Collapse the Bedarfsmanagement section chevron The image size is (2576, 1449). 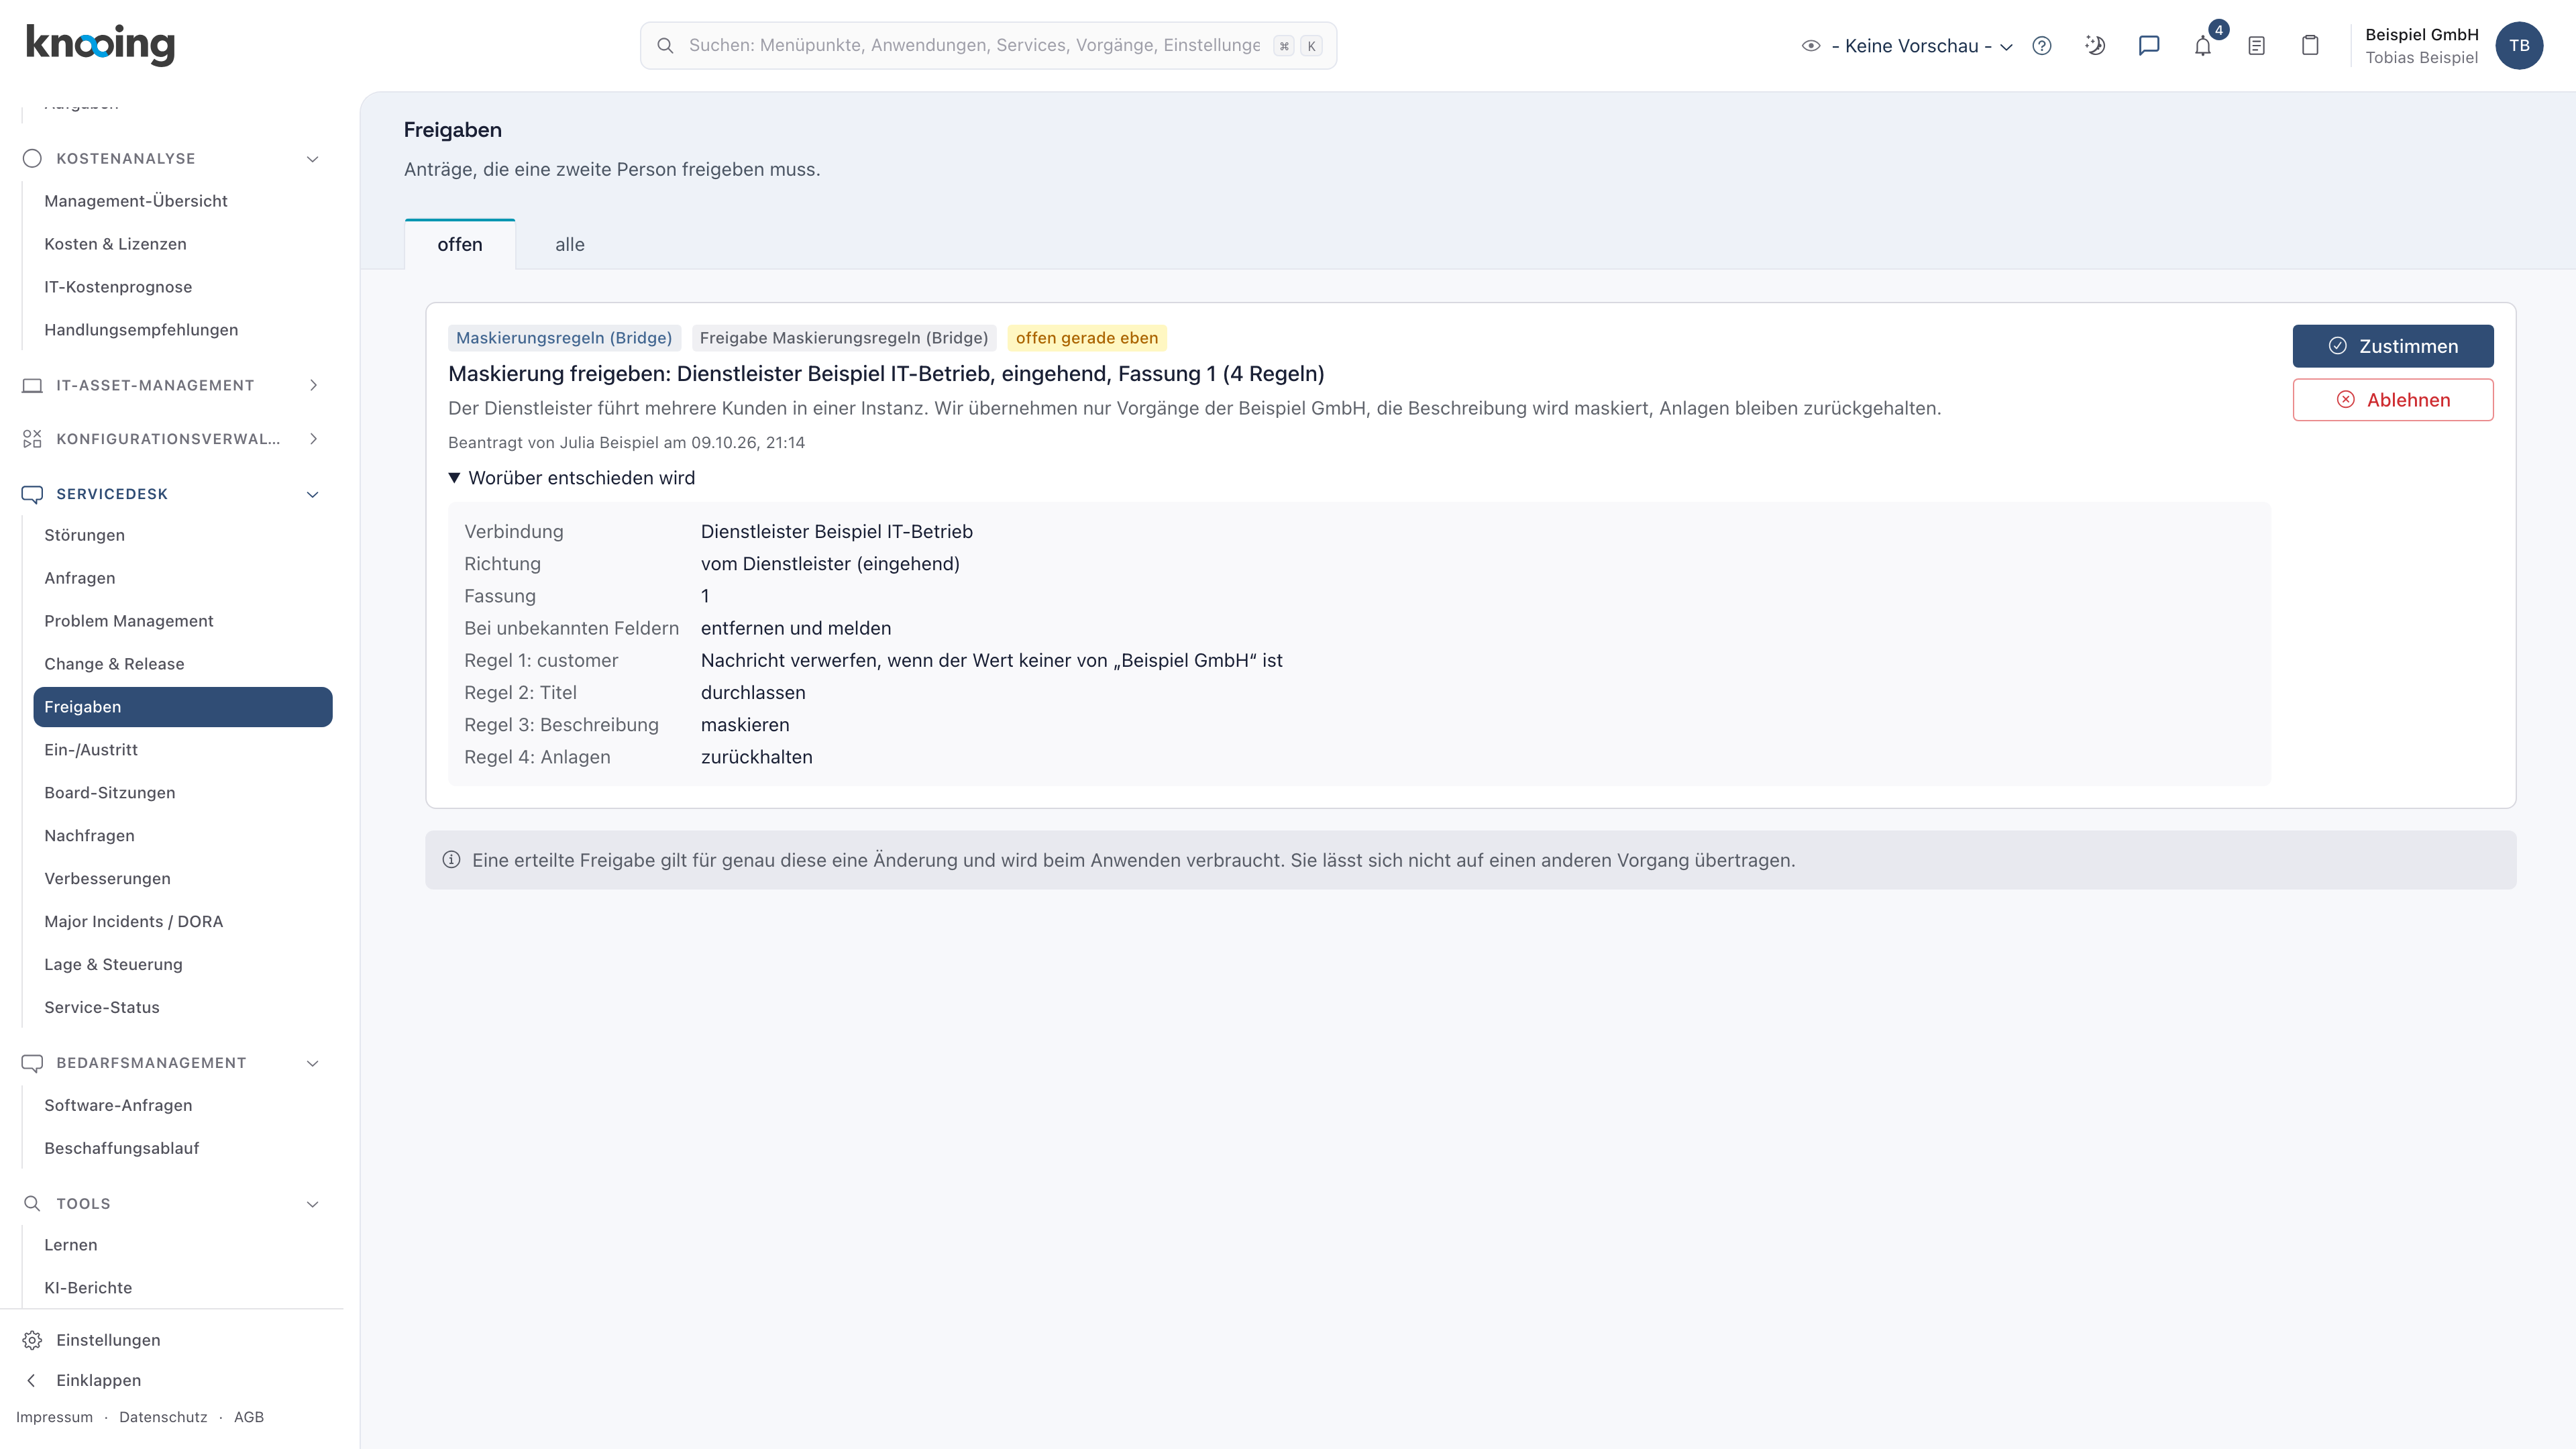tap(313, 1063)
